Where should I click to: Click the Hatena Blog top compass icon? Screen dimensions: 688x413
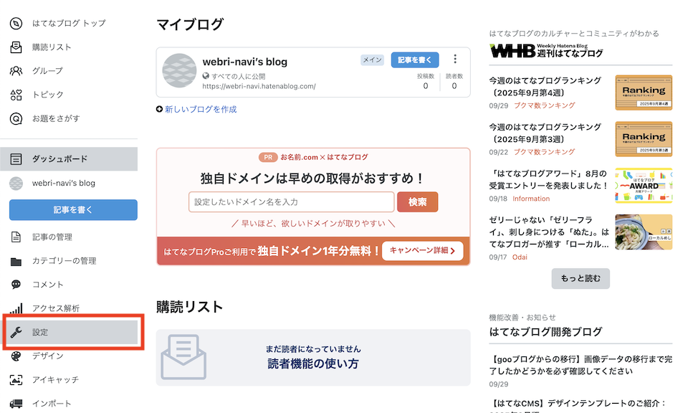click(x=16, y=23)
